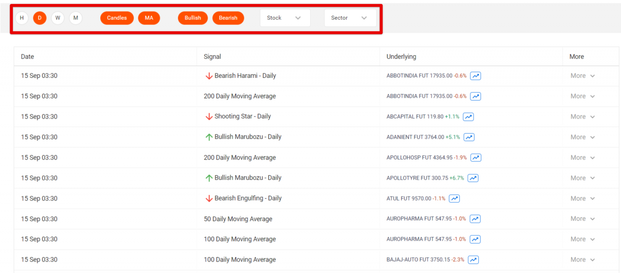Expand More options for Bearish Harami row
Screen dimensions: 621x273
coord(581,76)
